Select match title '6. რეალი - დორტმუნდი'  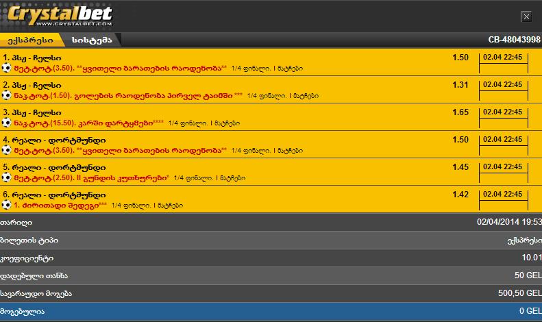(54, 195)
